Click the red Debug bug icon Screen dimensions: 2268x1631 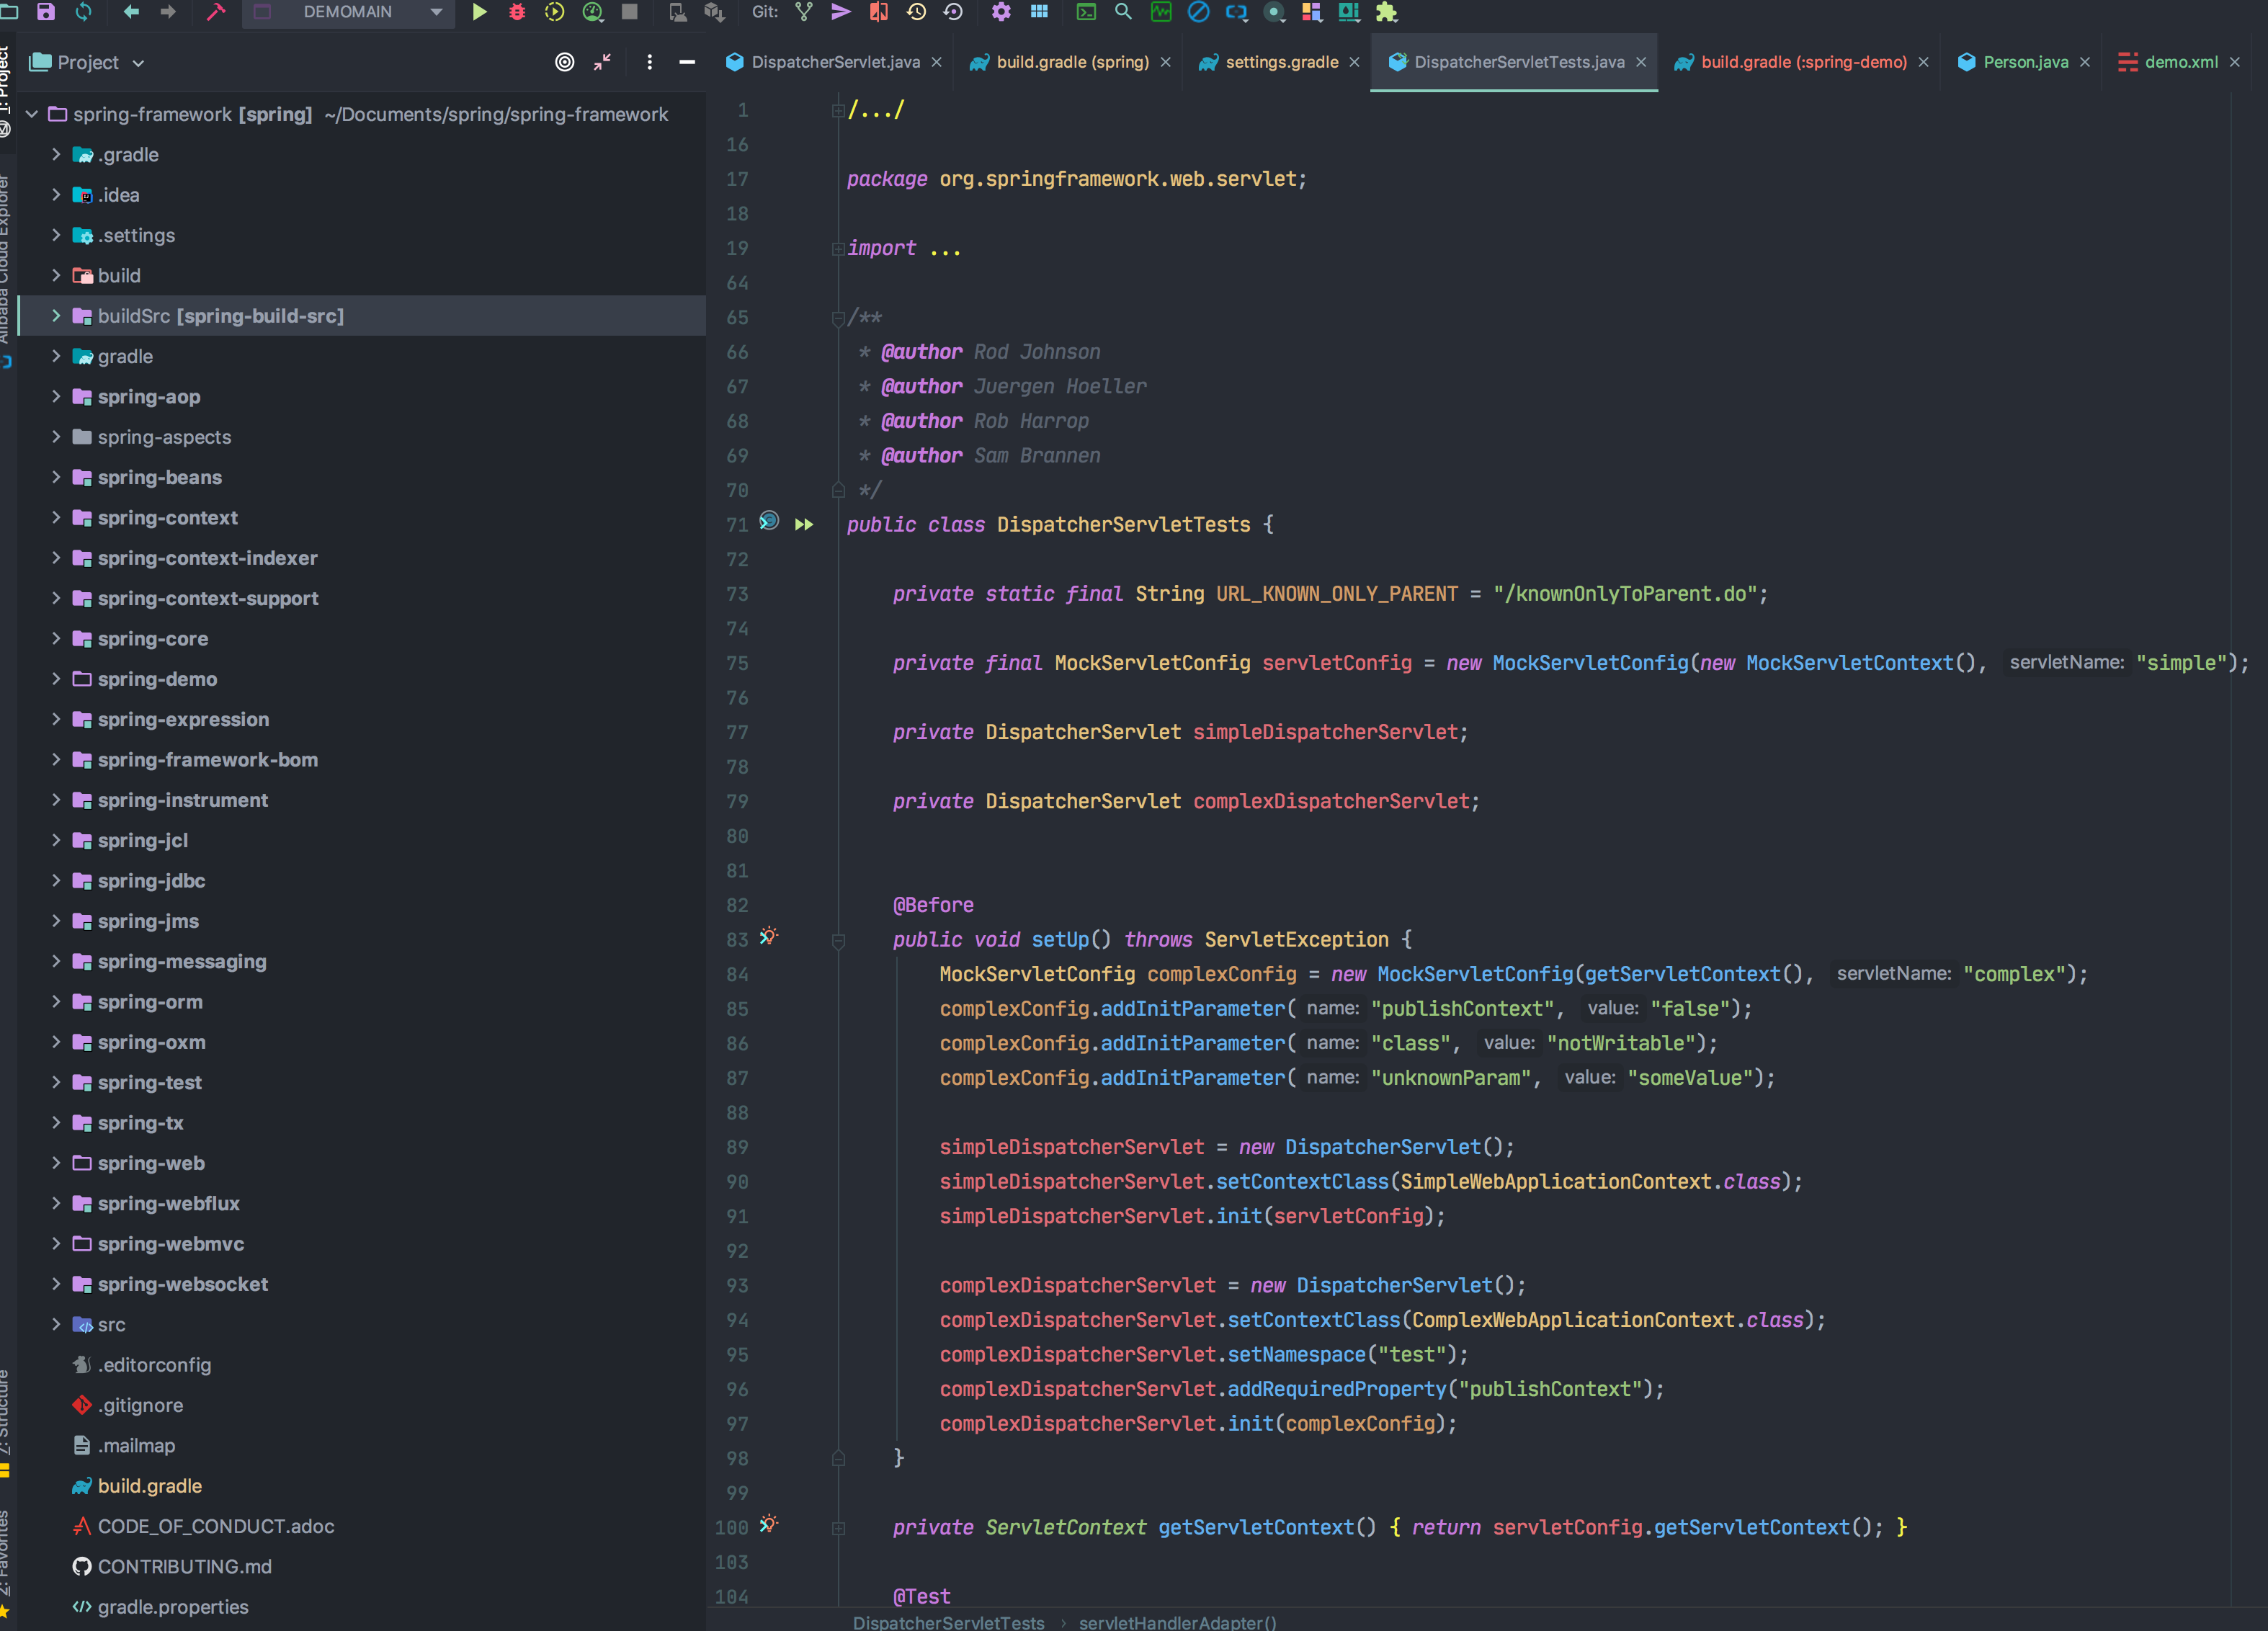tap(517, 12)
